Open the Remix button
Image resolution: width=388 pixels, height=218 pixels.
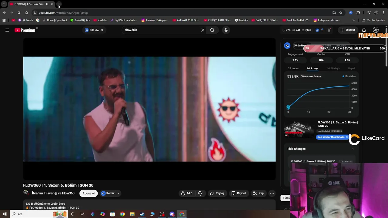point(108,193)
